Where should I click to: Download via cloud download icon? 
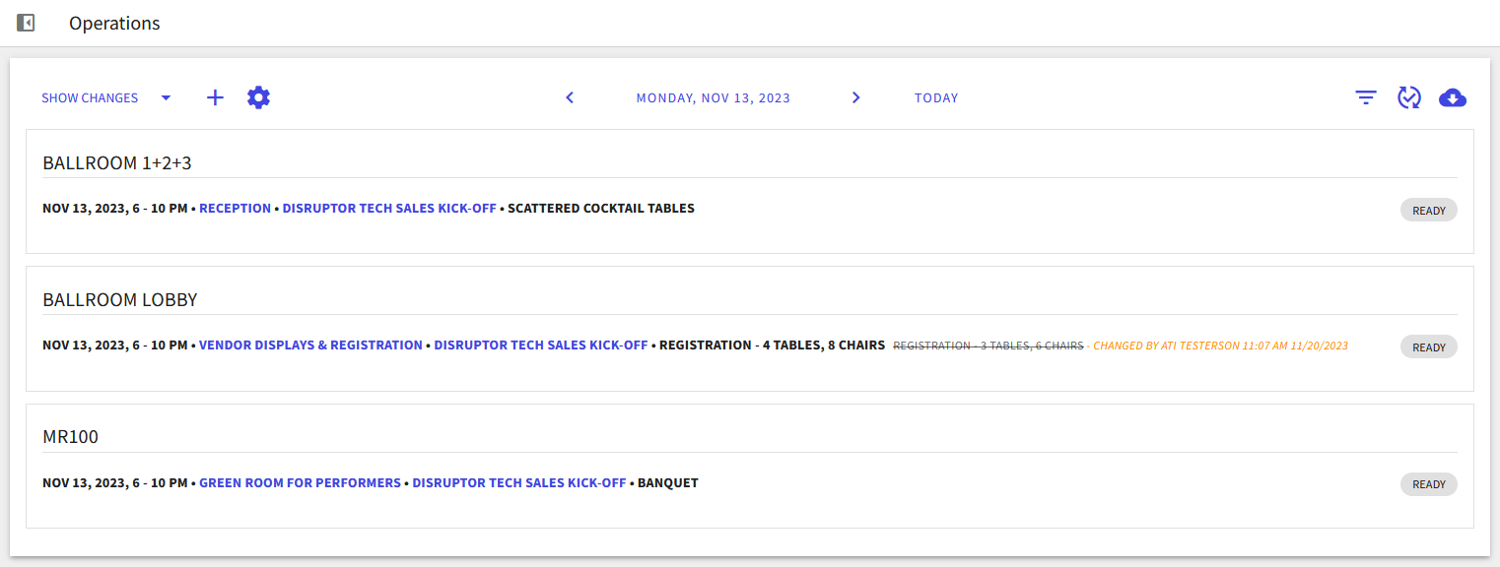tap(1453, 97)
